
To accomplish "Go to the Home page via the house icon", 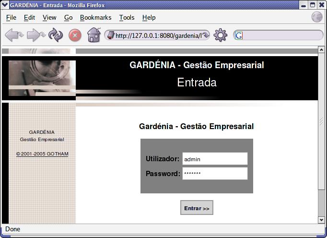I will (x=94, y=35).
